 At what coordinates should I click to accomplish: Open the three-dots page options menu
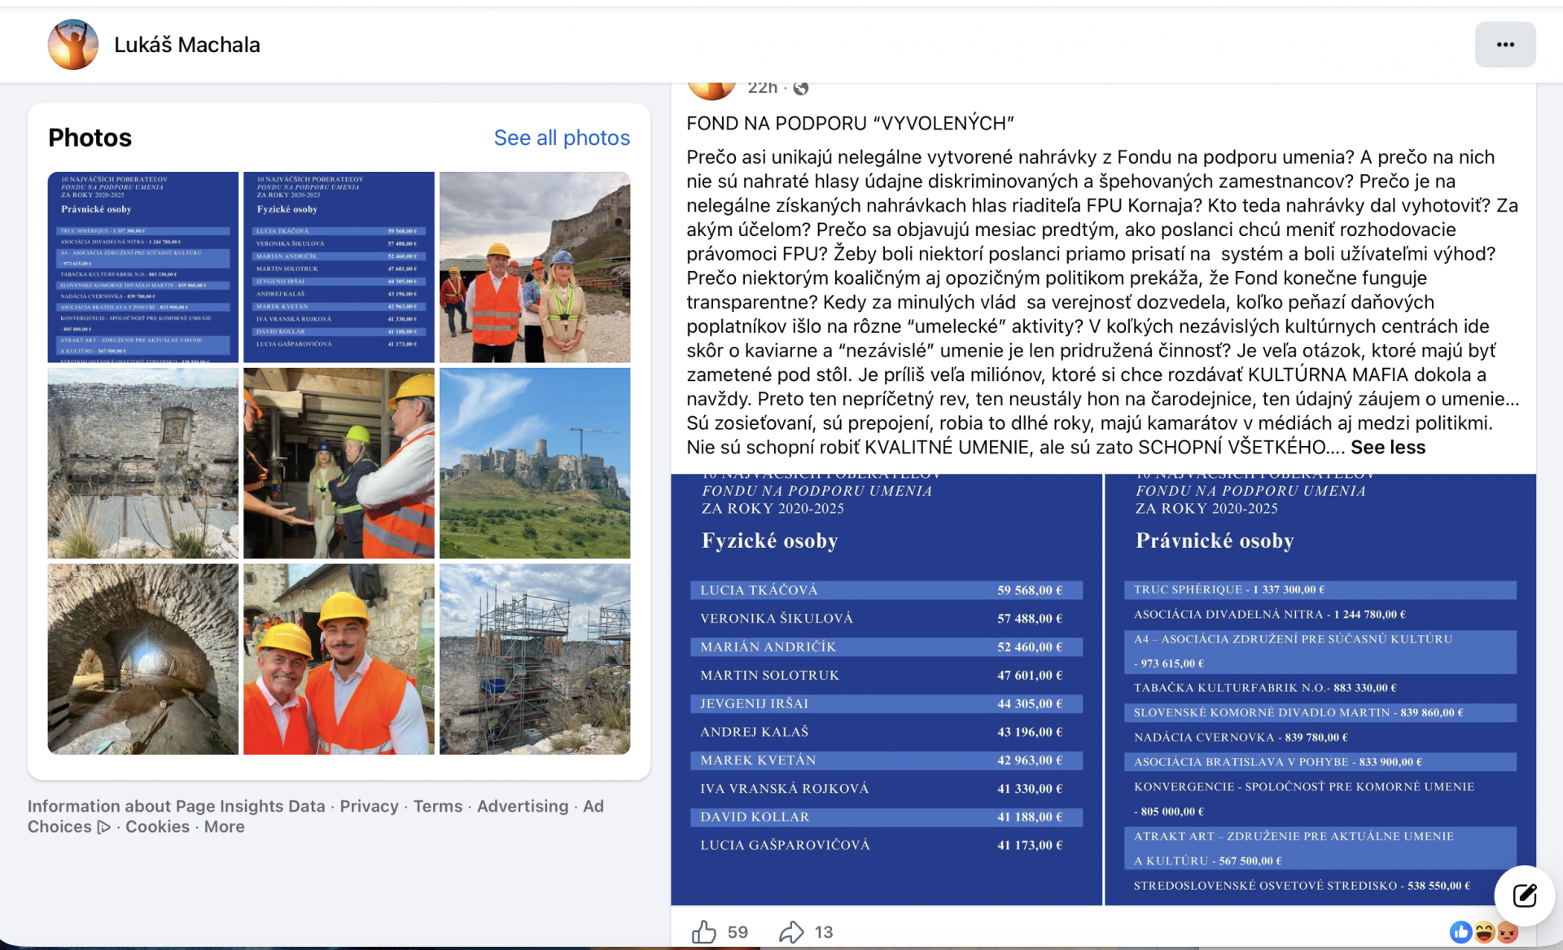[x=1505, y=45]
